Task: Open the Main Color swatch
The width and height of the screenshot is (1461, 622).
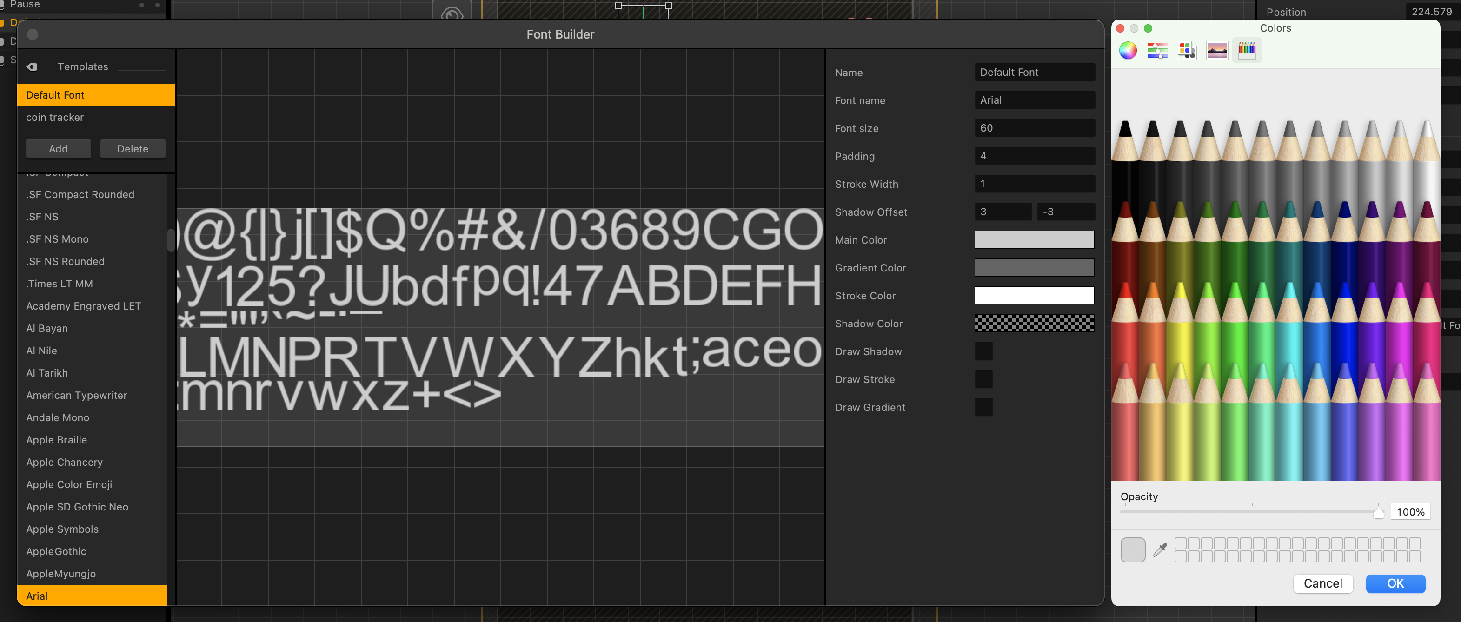Action: point(1035,239)
